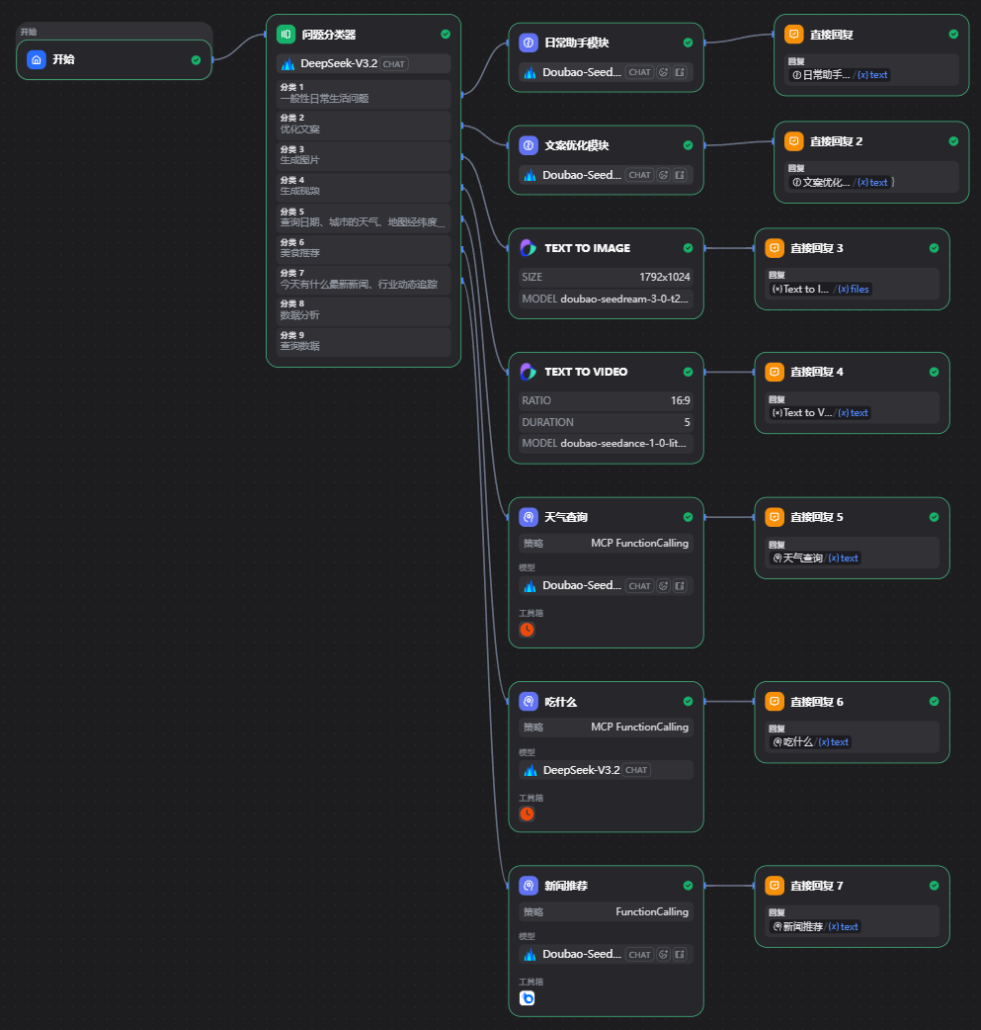Click the orange clock tool icon in 吃什么

[x=528, y=814]
